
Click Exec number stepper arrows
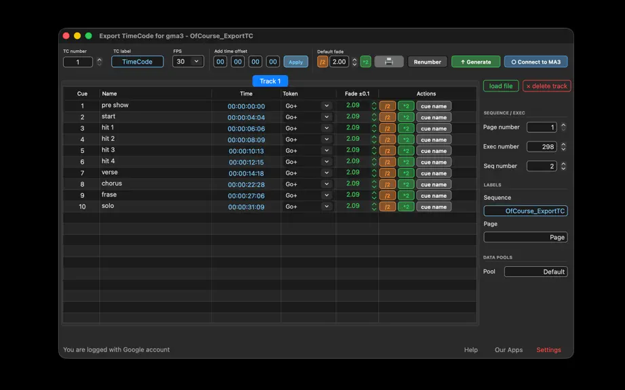(x=563, y=146)
